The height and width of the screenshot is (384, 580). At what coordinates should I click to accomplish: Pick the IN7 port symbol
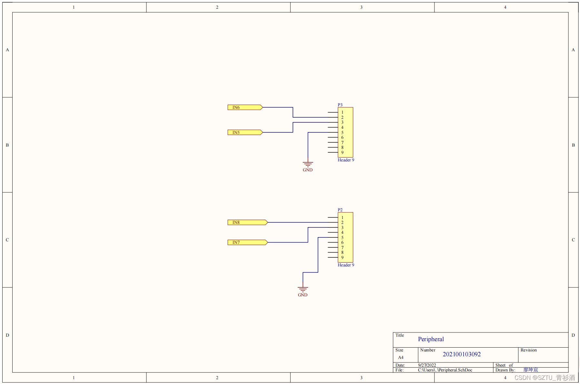[247, 242]
